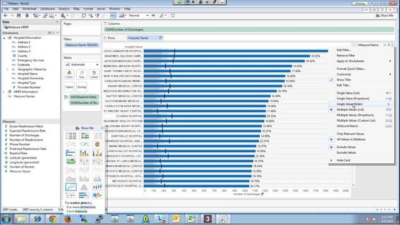Choose Multiple Values (Custom List) filter mode
The image size is (400, 225).
[x=356, y=121]
